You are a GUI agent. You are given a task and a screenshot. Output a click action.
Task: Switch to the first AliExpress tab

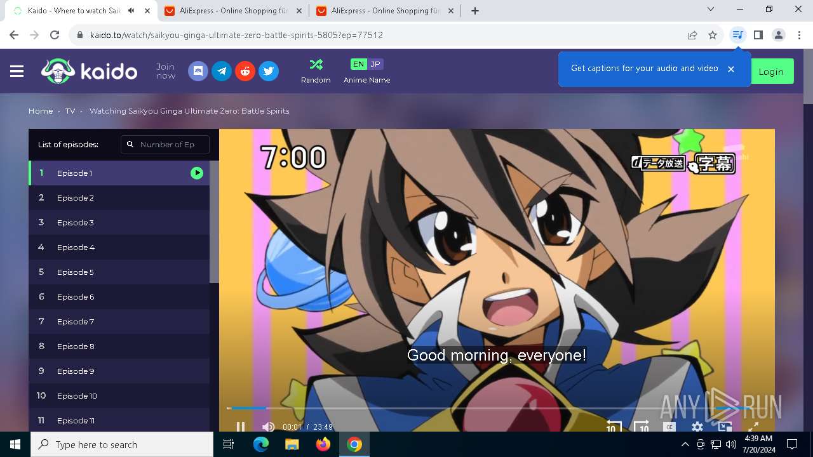pyautogui.click(x=233, y=11)
